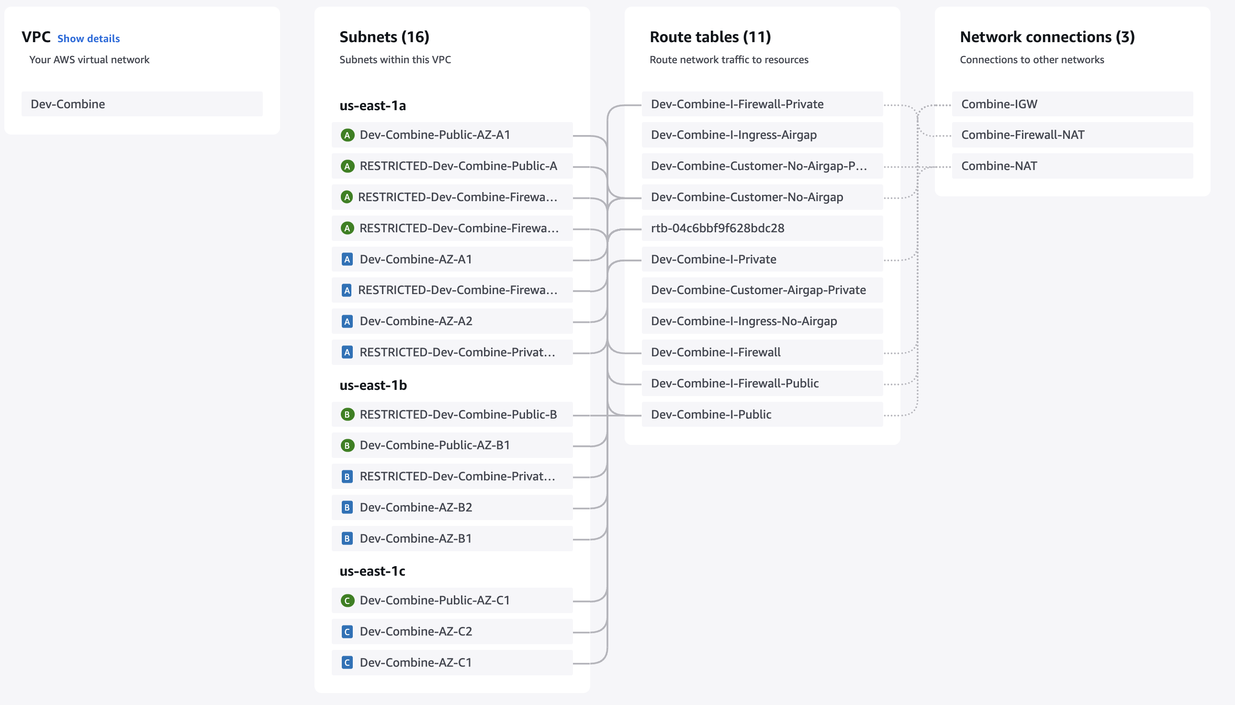Click the blue B badge beside Dev-Combine-AZ-B1

347,538
